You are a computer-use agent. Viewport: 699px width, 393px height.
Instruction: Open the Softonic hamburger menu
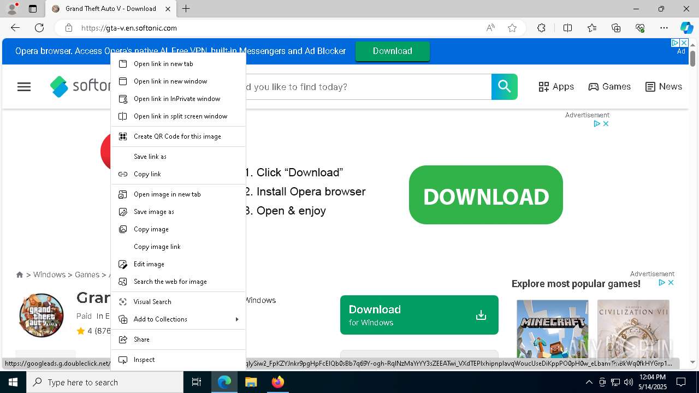click(x=24, y=87)
